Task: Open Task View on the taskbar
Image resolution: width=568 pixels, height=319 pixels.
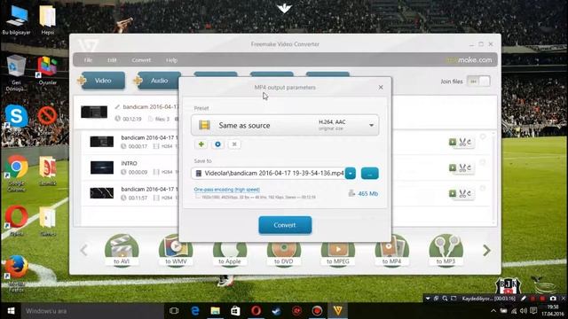Action: pyautogui.click(x=174, y=311)
